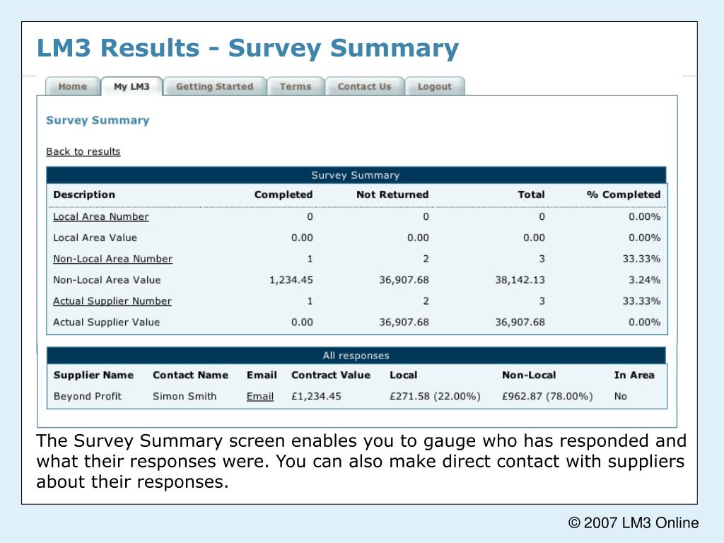Click the Supplier Name column header
This screenshot has height=543, width=724.
click(94, 375)
